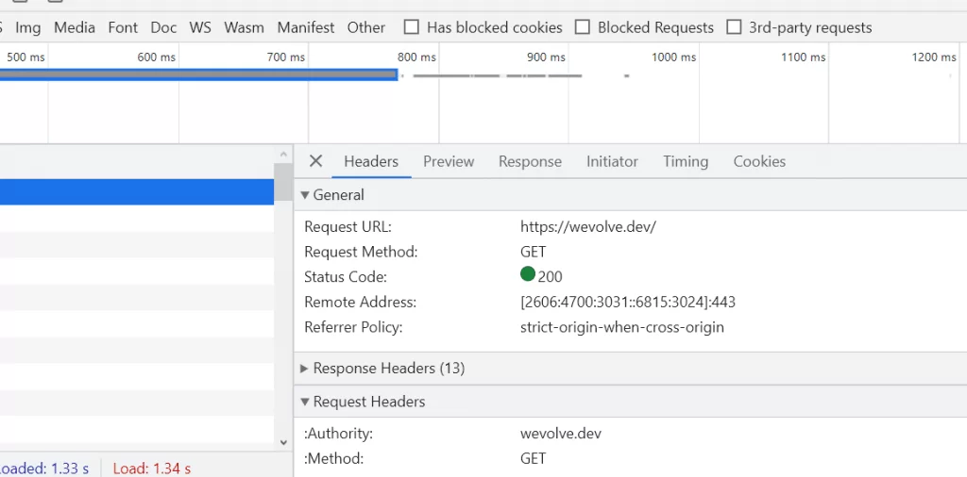
Task: Click the Referrer Policy: label
Action: pos(353,327)
